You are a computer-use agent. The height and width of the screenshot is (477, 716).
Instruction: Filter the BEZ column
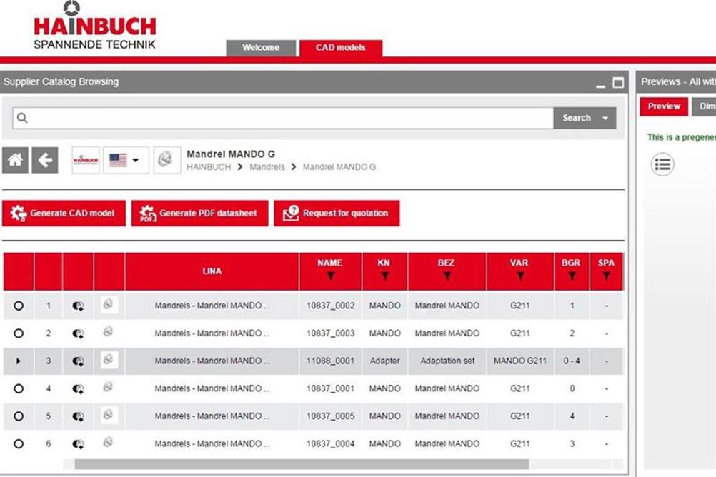447,276
